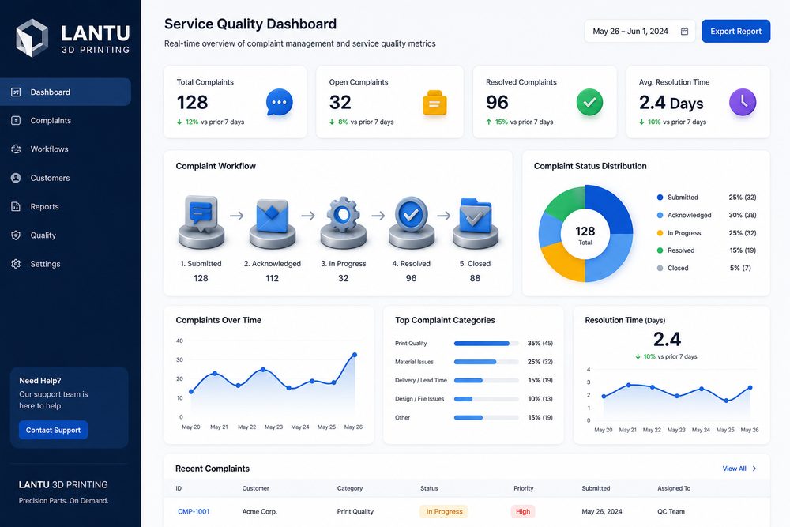The width and height of the screenshot is (790, 527).
Task: Click the Print Quality progress bar
Action: [486, 344]
